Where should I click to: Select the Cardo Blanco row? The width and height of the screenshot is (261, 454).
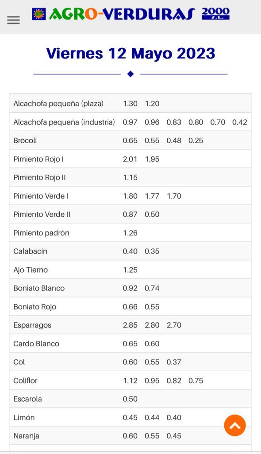pyautogui.click(x=130, y=344)
